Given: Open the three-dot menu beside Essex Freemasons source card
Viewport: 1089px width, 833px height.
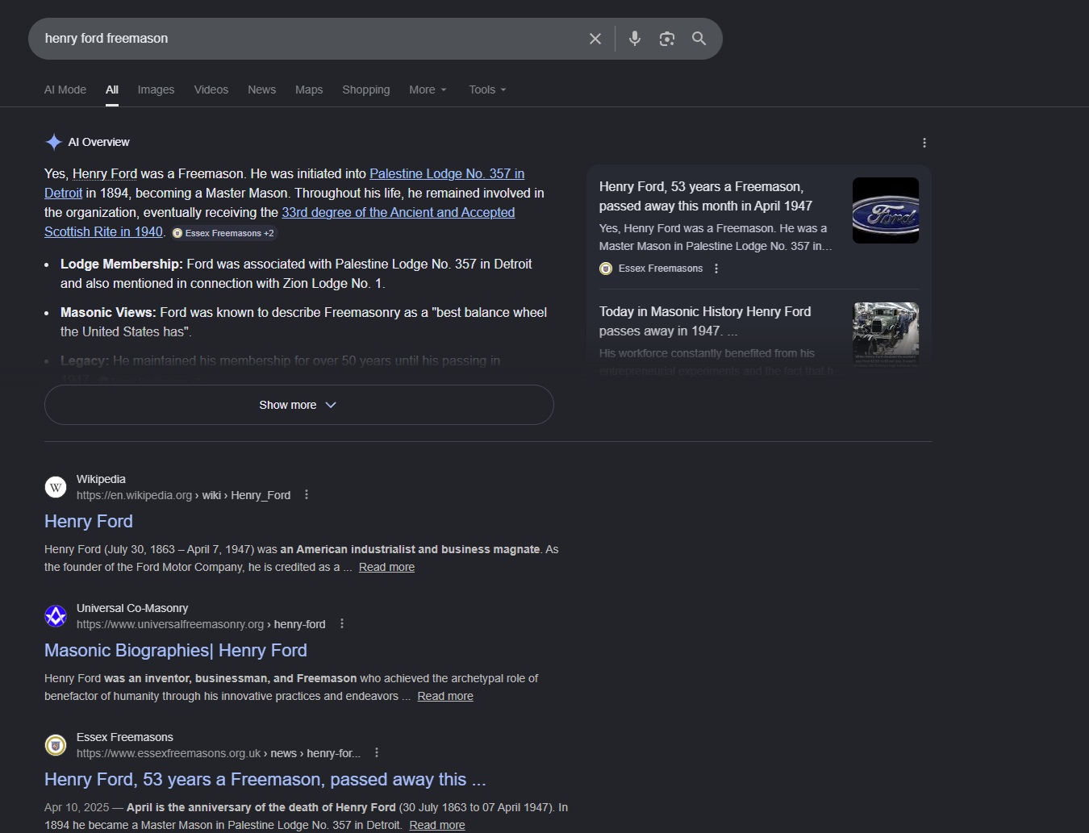Looking at the screenshot, I should click(x=716, y=269).
